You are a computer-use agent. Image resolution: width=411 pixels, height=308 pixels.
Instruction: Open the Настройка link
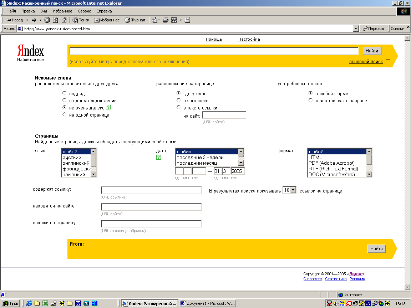[249, 39]
